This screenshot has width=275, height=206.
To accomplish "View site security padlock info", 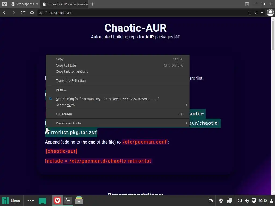I will [46, 13].
